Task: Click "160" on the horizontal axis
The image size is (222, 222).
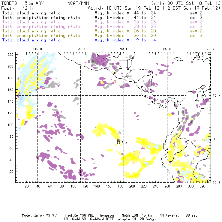Action: point(109,186)
